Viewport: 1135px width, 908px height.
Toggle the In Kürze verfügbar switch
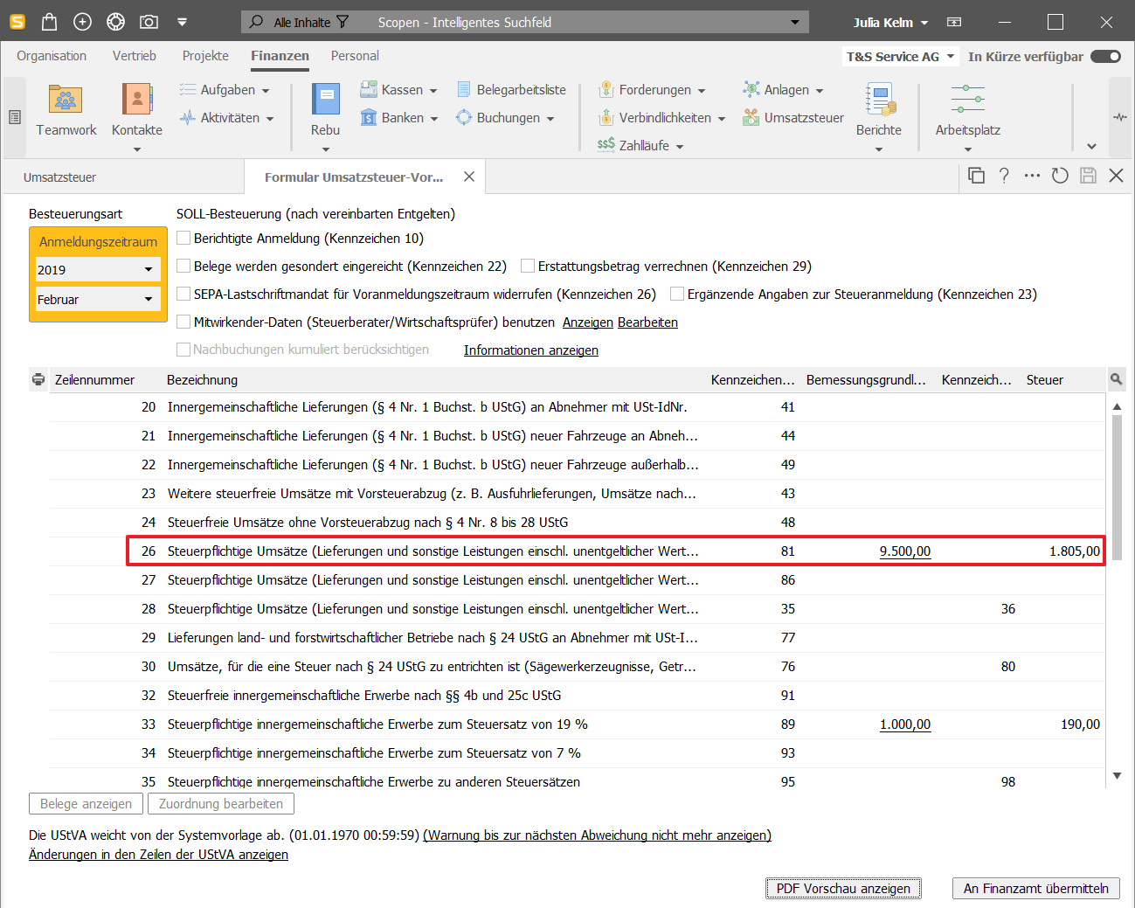click(1105, 56)
